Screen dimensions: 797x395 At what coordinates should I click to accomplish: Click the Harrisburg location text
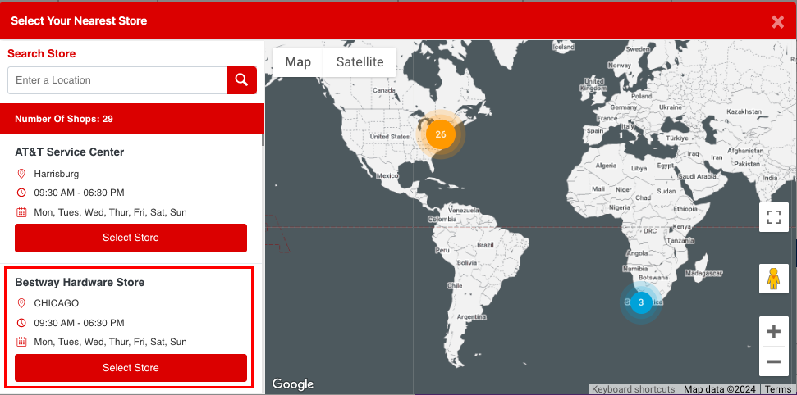(57, 174)
